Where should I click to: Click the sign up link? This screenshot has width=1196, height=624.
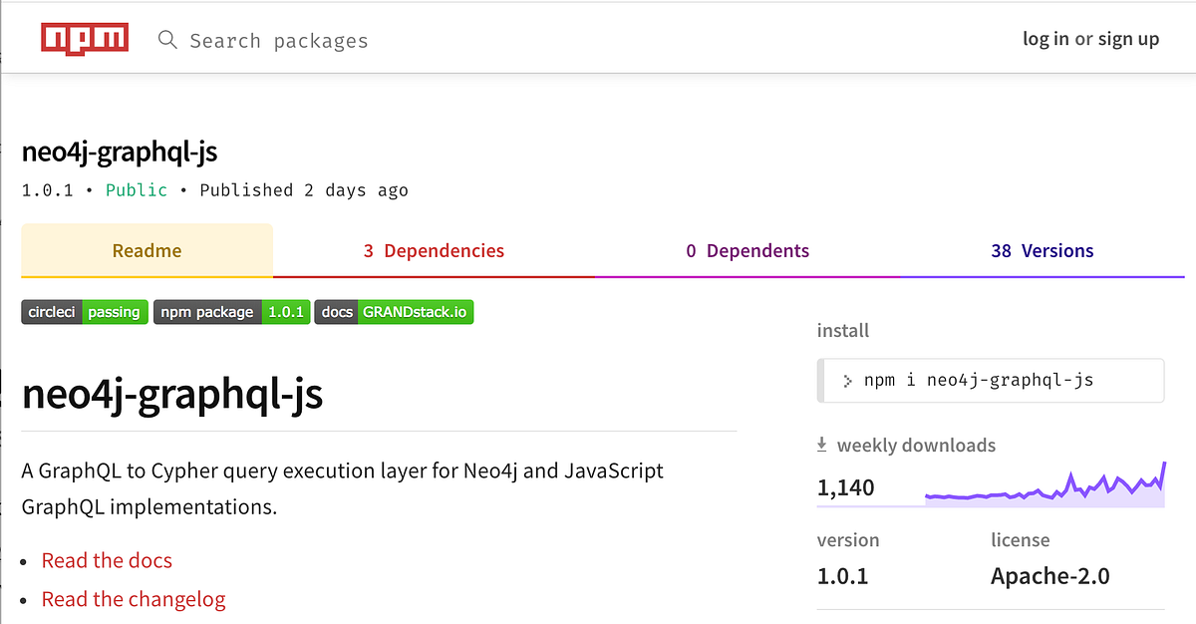pos(1128,39)
